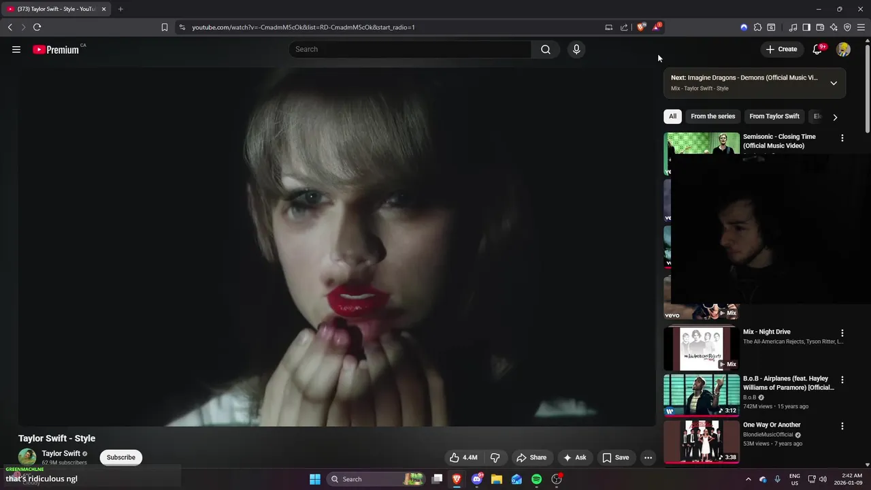Image resolution: width=871 pixels, height=490 pixels.
Task: Open One Way Or Another thumbnail
Action: coord(702,441)
